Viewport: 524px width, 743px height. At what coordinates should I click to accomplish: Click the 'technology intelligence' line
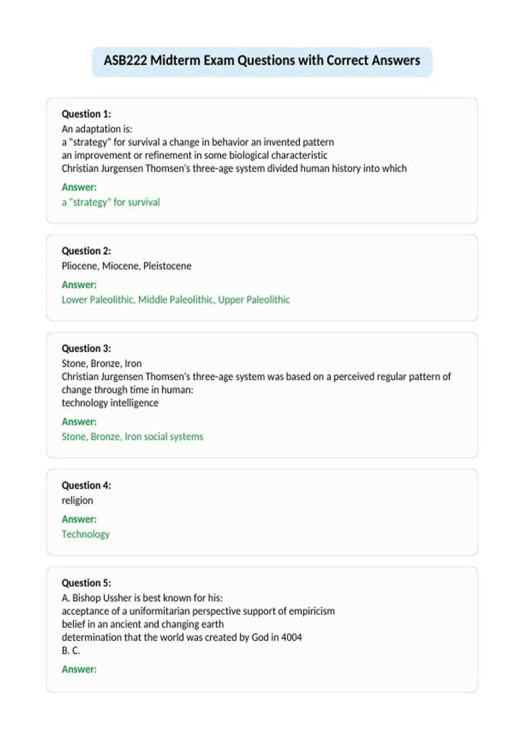[x=110, y=403]
